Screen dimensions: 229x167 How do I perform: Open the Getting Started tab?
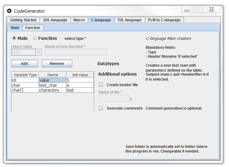(x=23, y=20)
